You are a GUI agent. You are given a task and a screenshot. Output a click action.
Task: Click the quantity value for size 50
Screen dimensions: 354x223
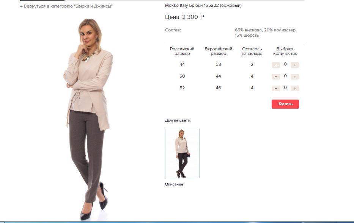coord(285,76)
